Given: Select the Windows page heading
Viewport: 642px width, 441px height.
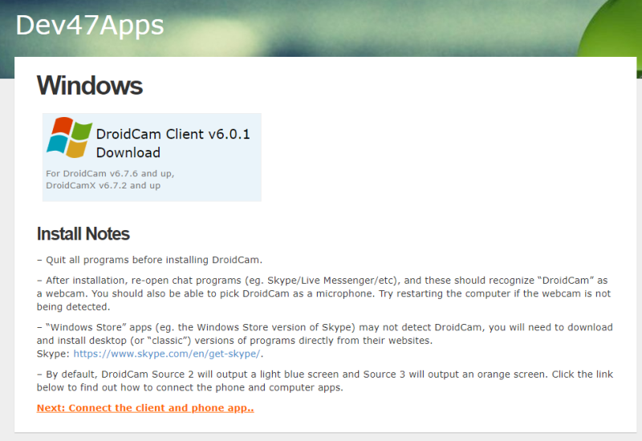Looking at the screenshot, I should (x=90, y=86).
